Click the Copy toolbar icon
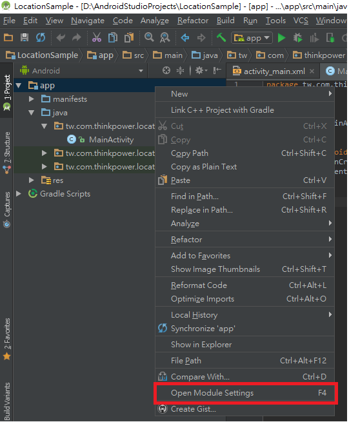Screen dimensions: 349x422 point(113,37)
